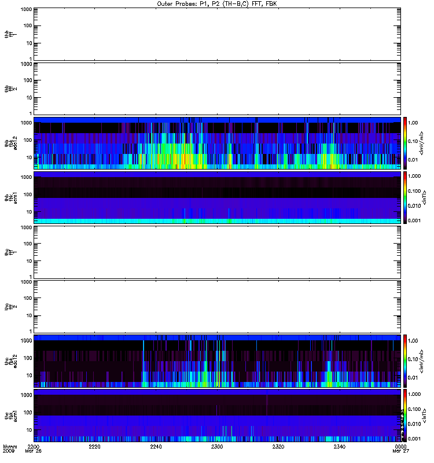Click the <|mV/m|> unit label beside thb edc12 color bar
This screenshot has height=463, width=434.
[422, 143]
